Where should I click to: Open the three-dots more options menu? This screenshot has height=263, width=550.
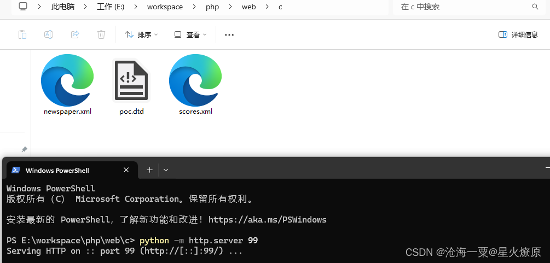point(229,34)
